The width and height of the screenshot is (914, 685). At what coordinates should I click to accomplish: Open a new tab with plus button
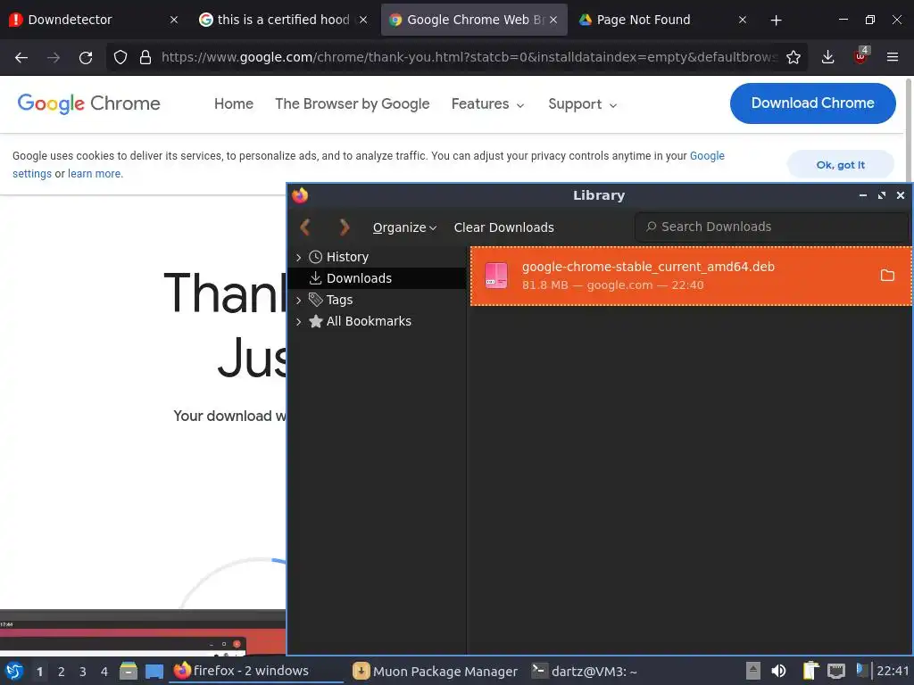click(776, 21)
